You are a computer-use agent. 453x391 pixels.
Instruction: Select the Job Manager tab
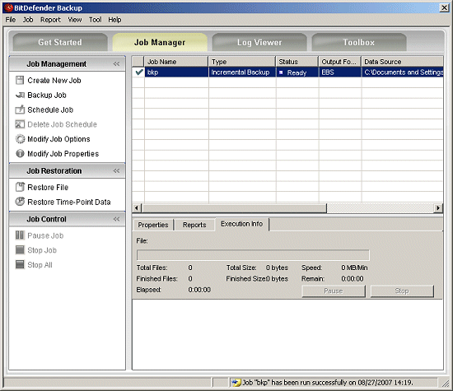160,42
